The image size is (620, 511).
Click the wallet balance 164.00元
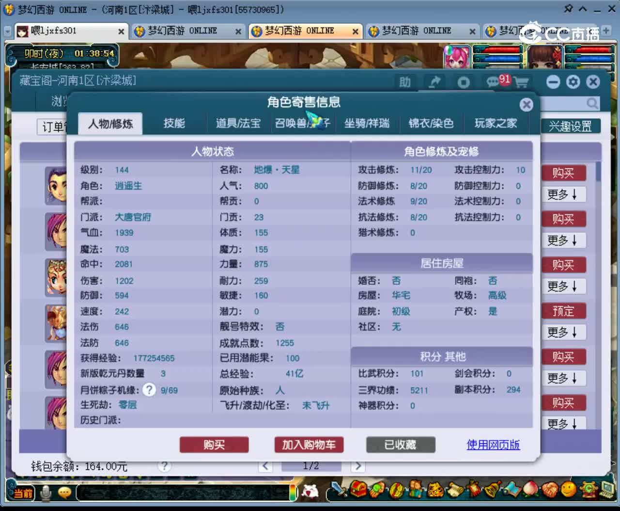pos(106,466)
